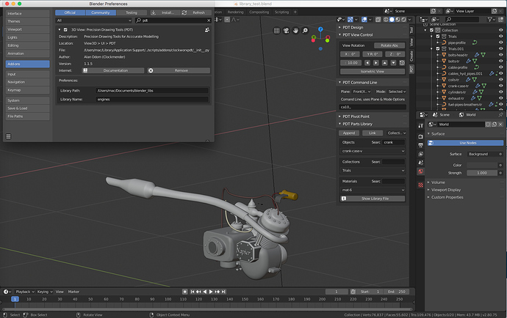Open the Texture properties checker icon

(x=421, y=185)
